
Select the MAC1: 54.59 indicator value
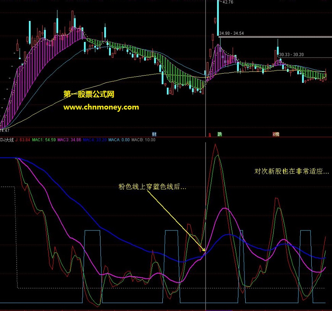(44, 140)
